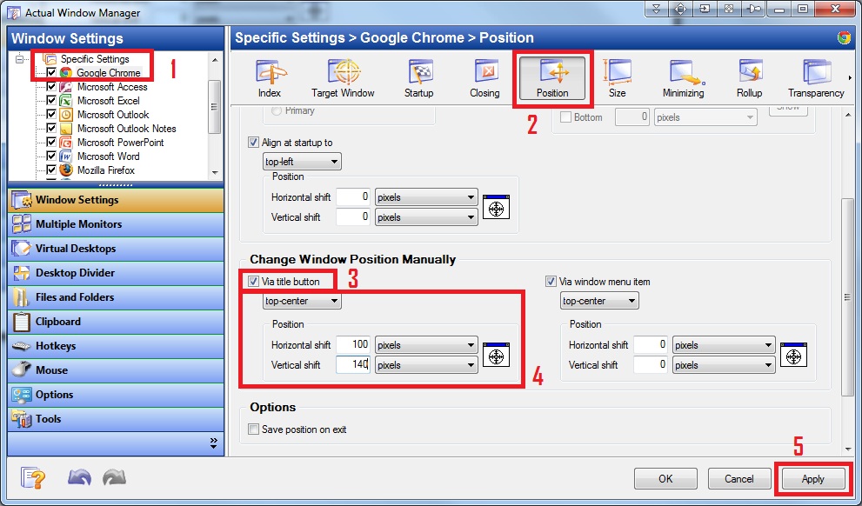
Task: Open the top-left alignment dropdown
Action: pyautogui.click(x=302, y=162)
